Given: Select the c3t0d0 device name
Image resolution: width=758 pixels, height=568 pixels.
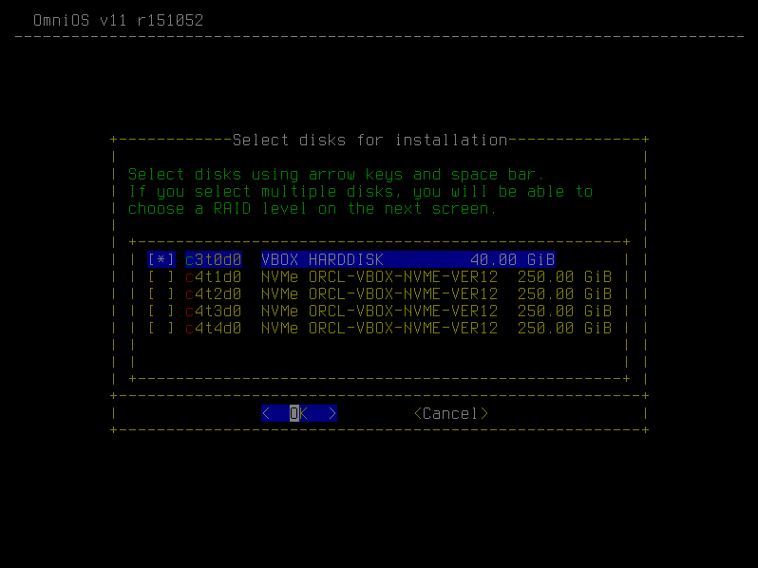Looking at the screenshot, I should tap(213, 259).
